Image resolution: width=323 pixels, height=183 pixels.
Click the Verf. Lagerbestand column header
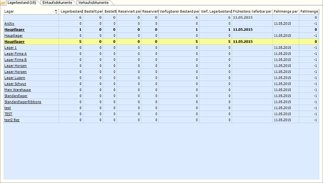coord(216,11)
